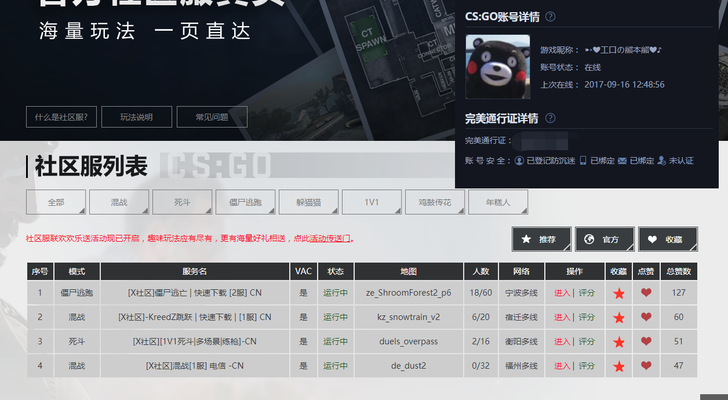This screenshot has height=400, width=728.
Task: Click the 常见问题 button
Action: (x=212, y=117)
